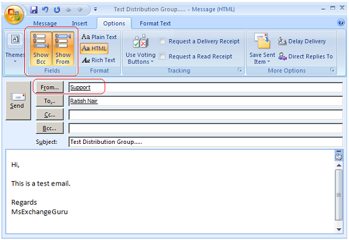Click the scroll up arrow of message body
The image size is (349, 240).
(339, 165)
